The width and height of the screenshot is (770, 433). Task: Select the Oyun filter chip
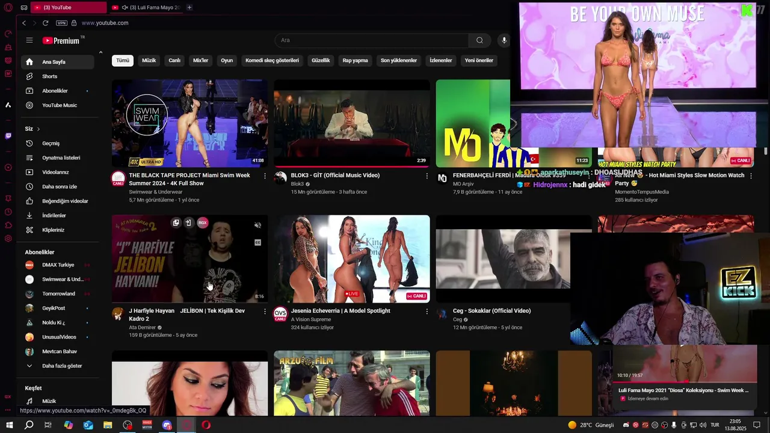click(x=227, y=61)
